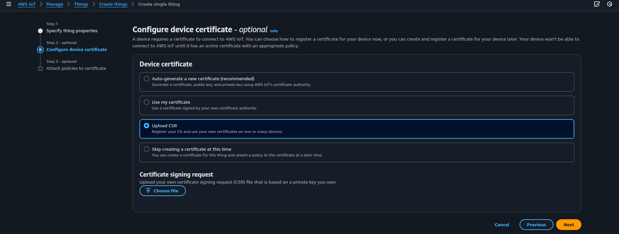The height and width of the screenshot is (234, 619).
Task: Select the Upload CSR radio button
Action: [x=147, y=125]
